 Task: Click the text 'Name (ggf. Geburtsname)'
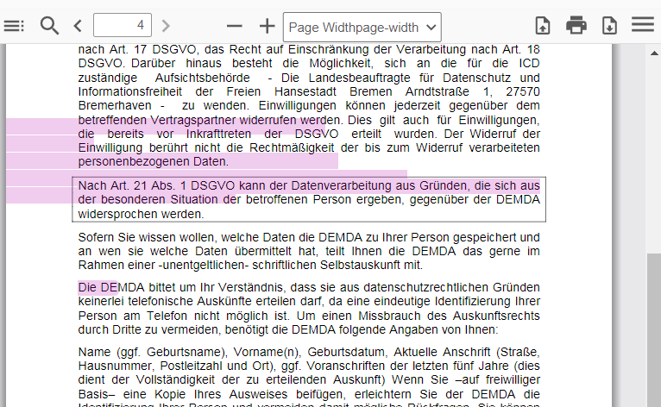click(x=152, y=352)
